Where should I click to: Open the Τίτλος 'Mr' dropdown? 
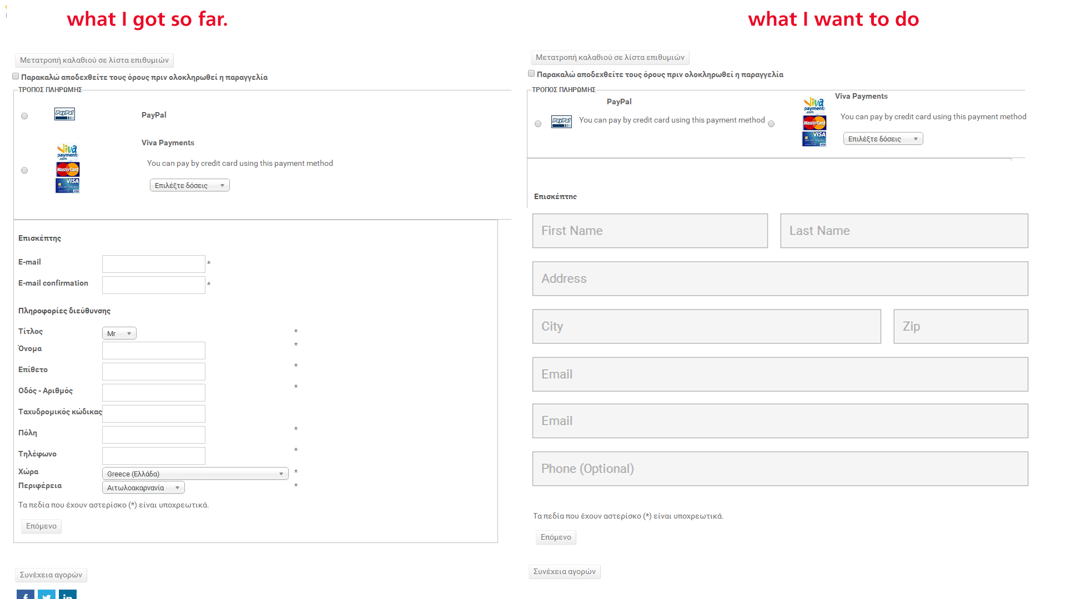pyautogui.click(x=119, y=333)
